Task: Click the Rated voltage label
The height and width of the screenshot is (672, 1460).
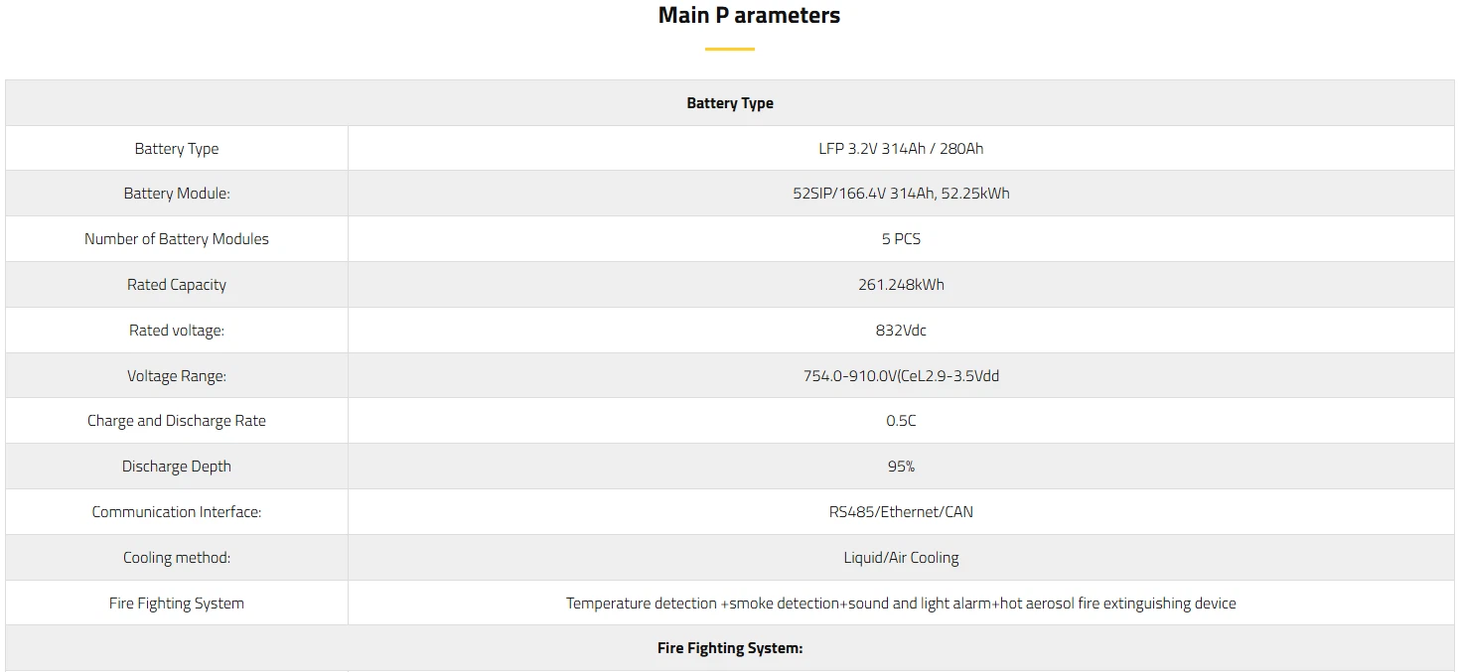Action: pos(177,331)
